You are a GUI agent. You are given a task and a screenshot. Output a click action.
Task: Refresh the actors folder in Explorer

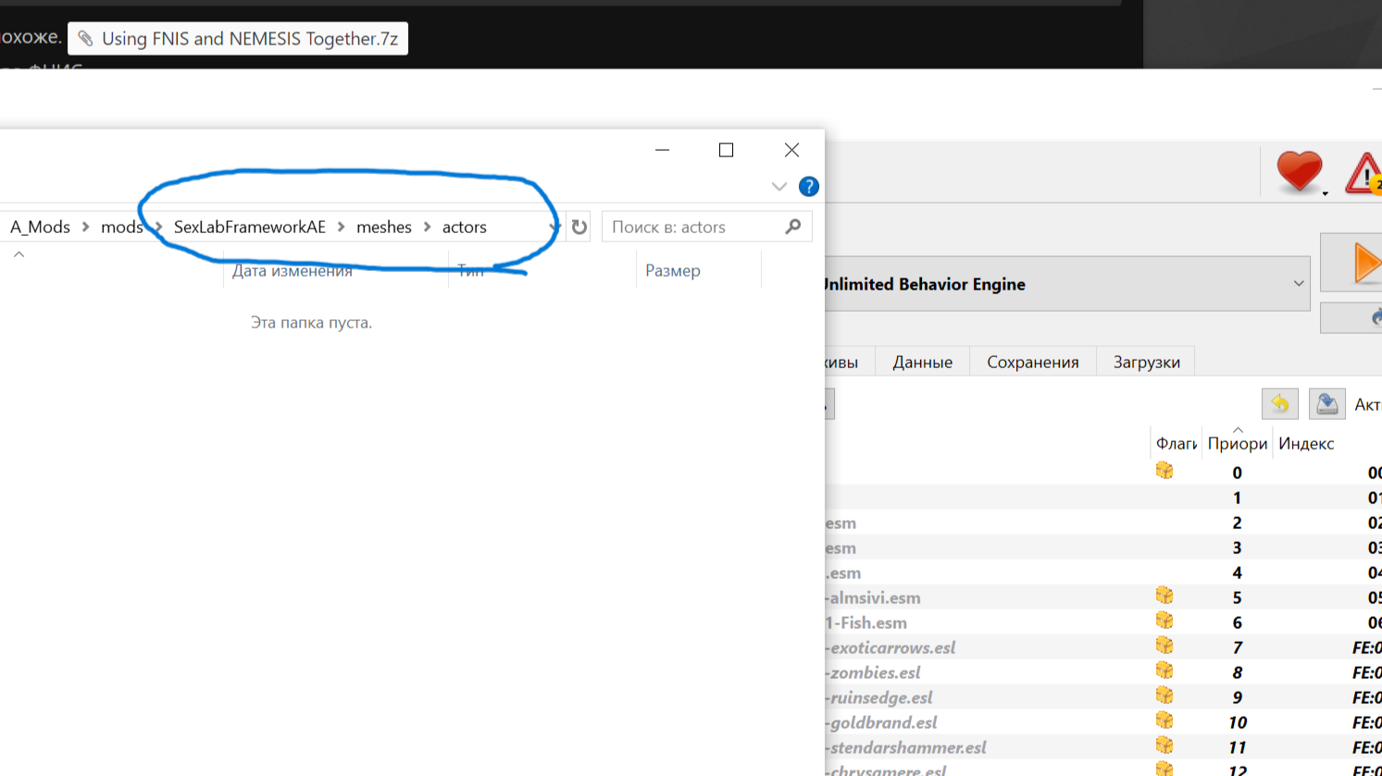pyautogui.click(x=579, y=227)
